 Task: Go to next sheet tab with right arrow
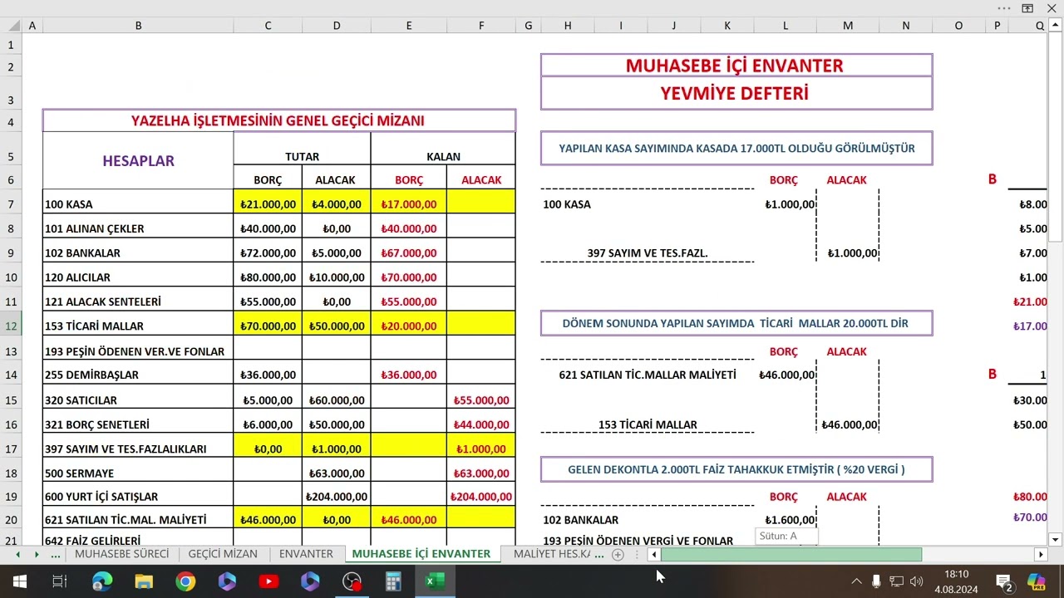[x=37, y=554]
